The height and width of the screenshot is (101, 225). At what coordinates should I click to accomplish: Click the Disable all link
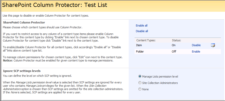coord(142,31)
